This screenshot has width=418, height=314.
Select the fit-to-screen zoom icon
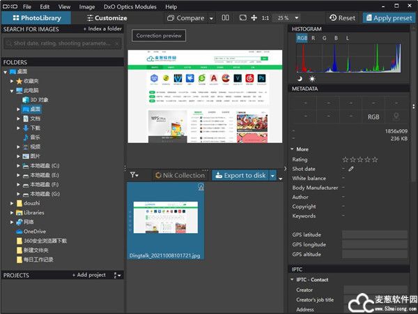(x=242, y=17)
